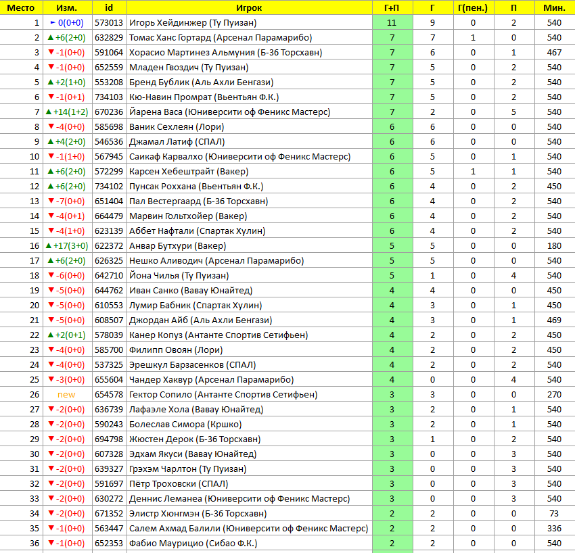The image size is (575, 553).
Task: Select the 'Мин.' column header
Action: coord(554,7)
